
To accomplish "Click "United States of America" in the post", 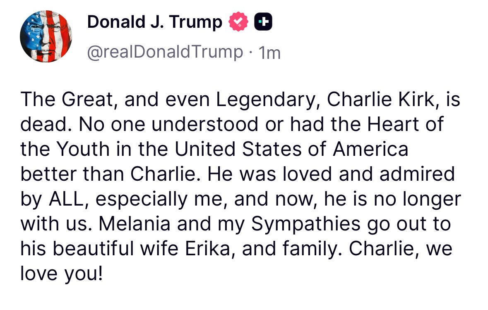I will click(x=291, y=149).
